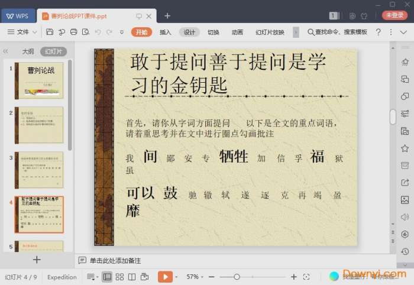Select slide 3 thumbnail
The width and height of the screenshot is (414, 285).
39,170
